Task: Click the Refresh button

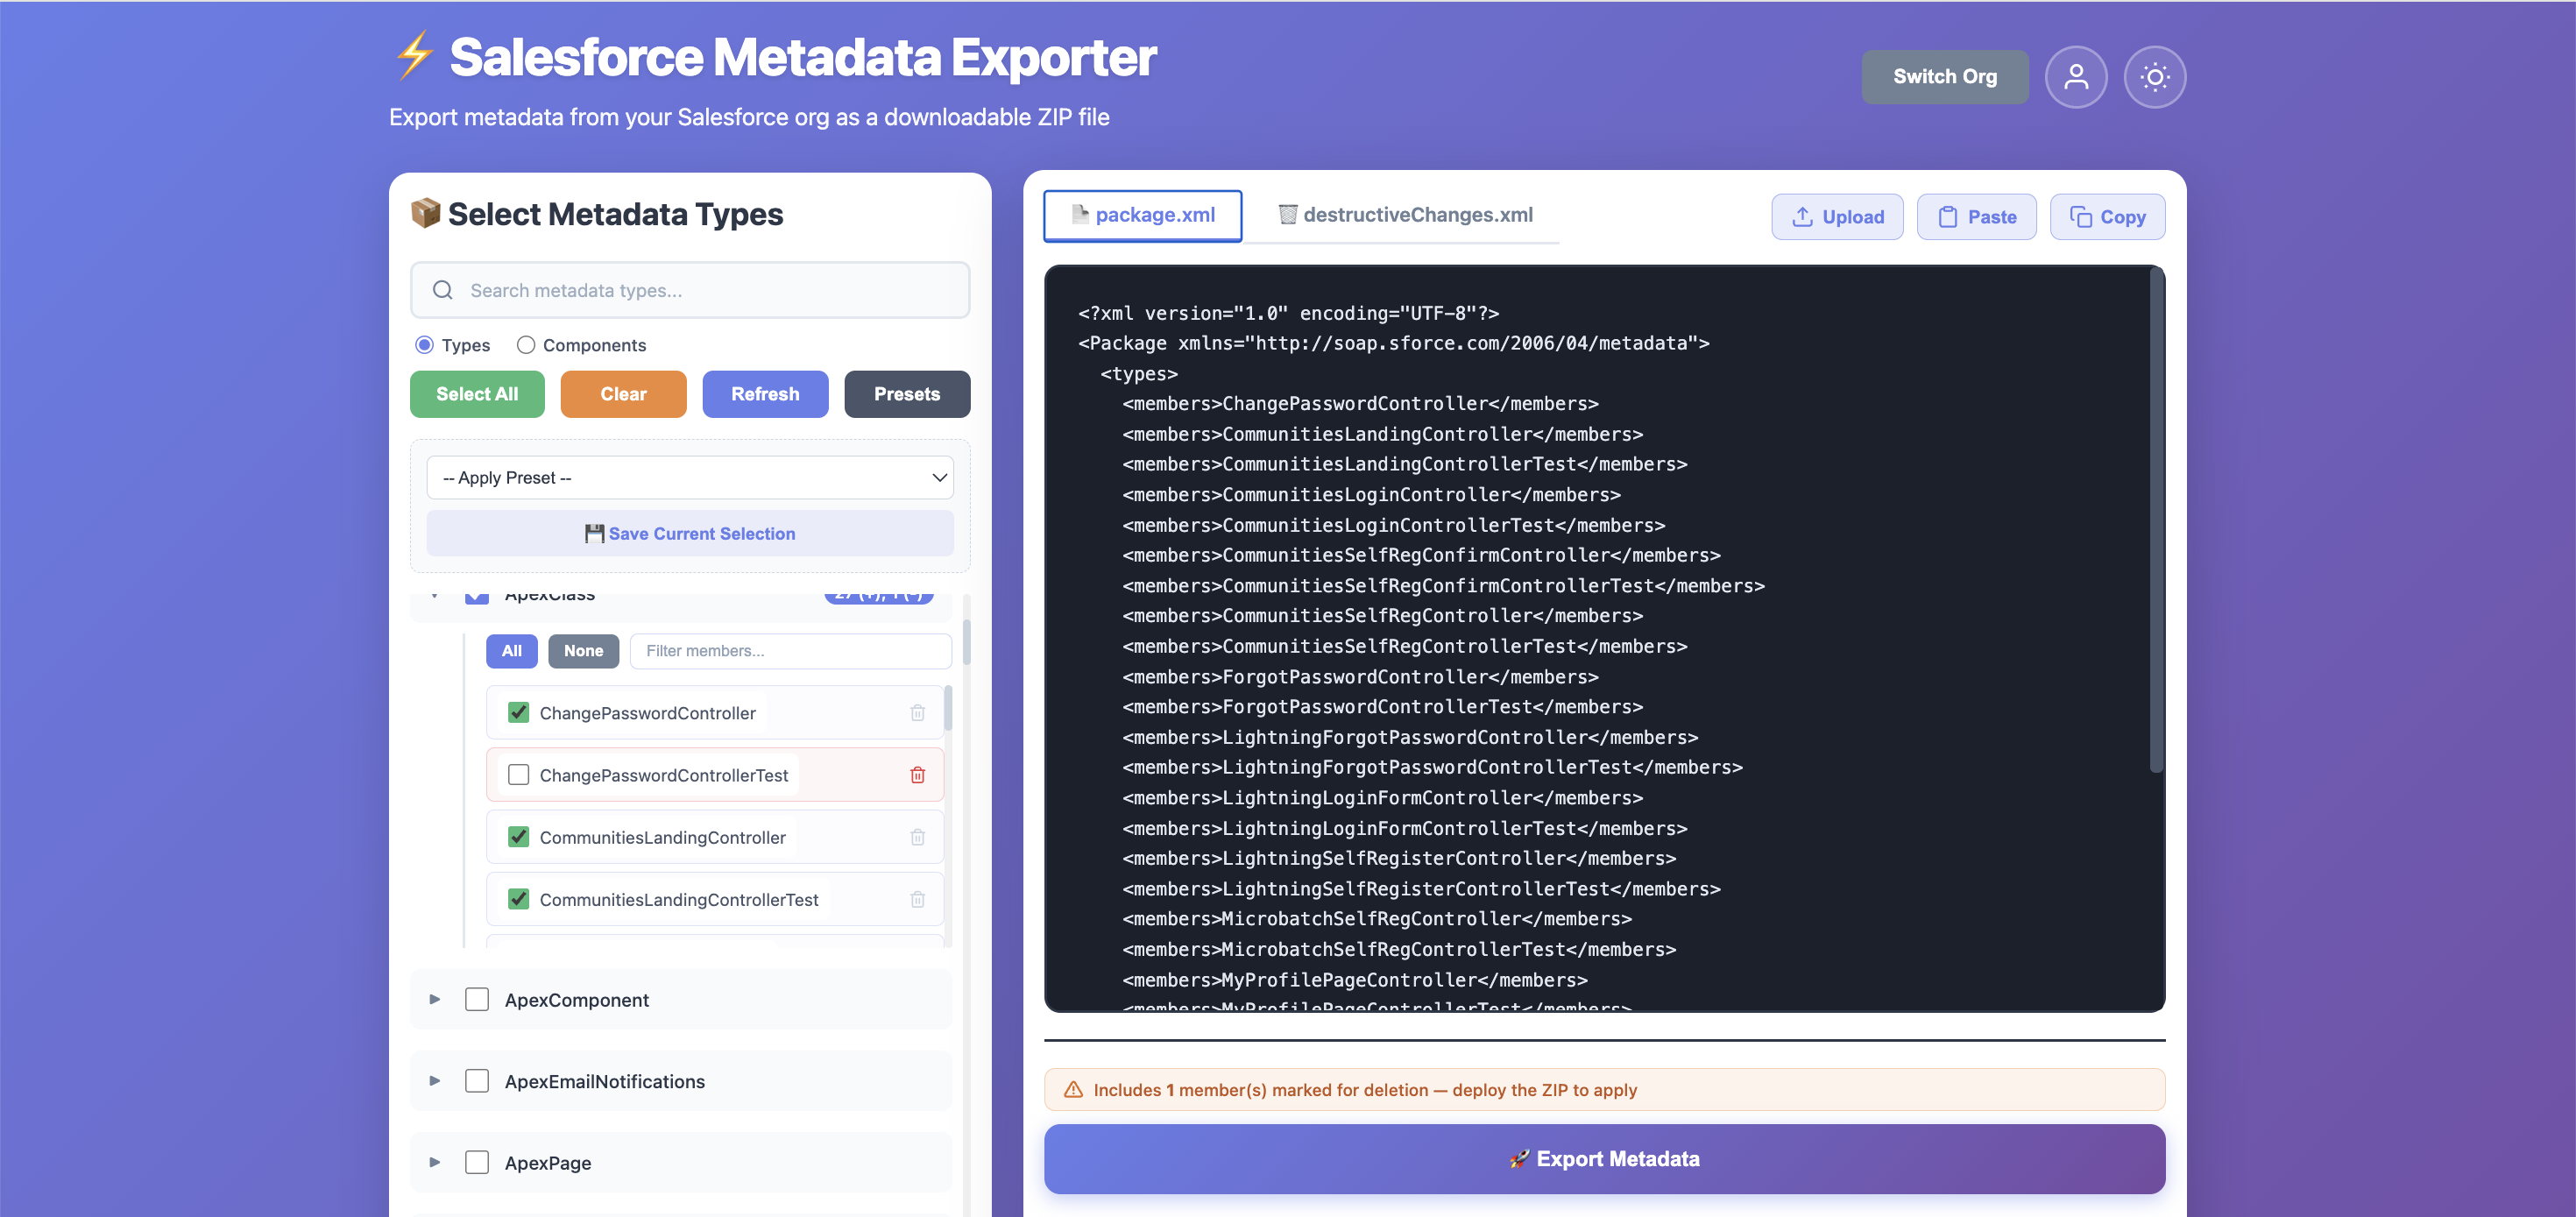Action: click(x=765, y=394)
